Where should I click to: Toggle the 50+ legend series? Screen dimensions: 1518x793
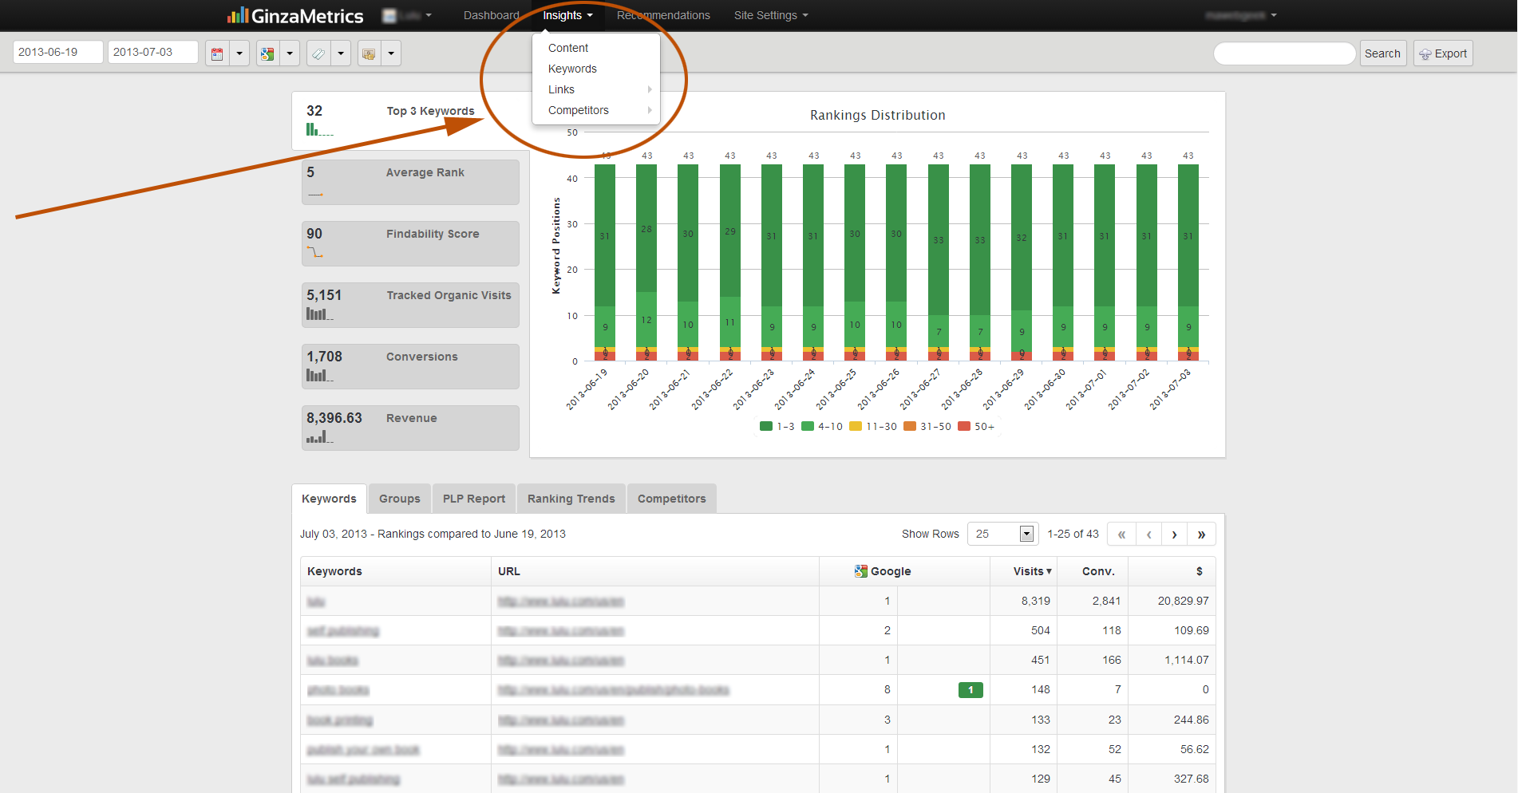pyautogui.click(x=977, y=427)
